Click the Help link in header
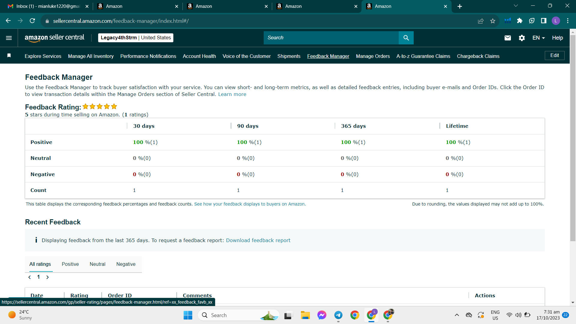The height and width of the screenshot is (324, 576). coord(557,38)
